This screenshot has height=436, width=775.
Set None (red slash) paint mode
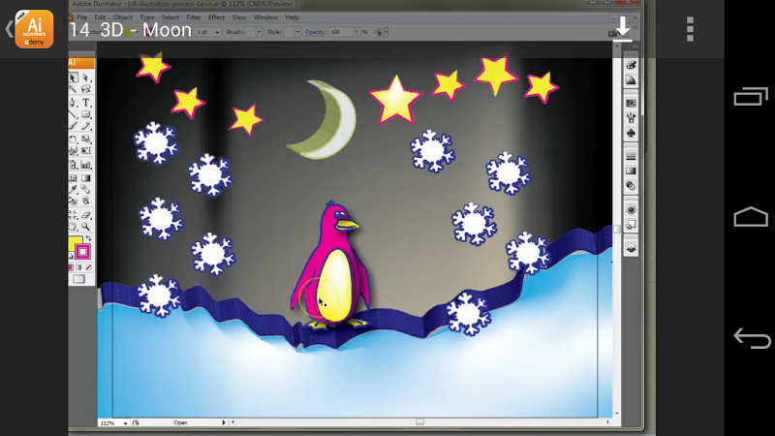(88, 267)
